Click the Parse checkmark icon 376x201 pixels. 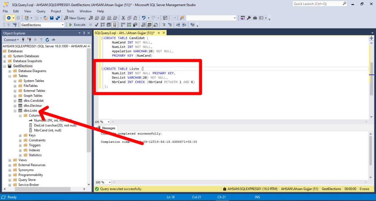click(x=96, y=25)
